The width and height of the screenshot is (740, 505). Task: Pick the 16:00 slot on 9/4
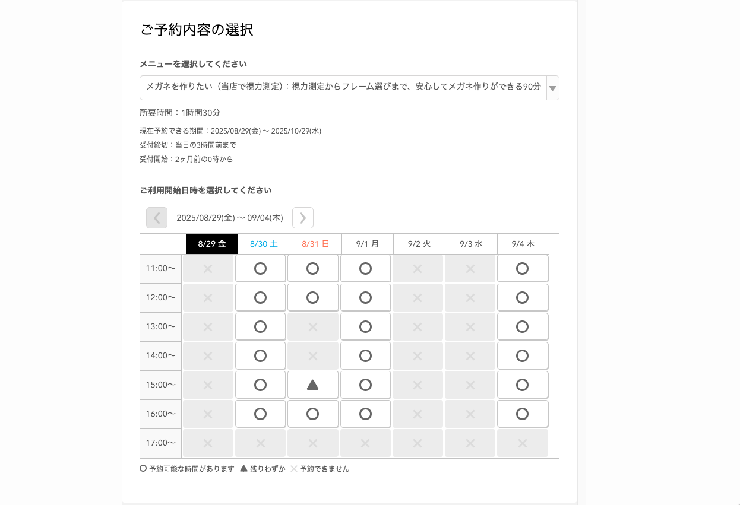522,414
